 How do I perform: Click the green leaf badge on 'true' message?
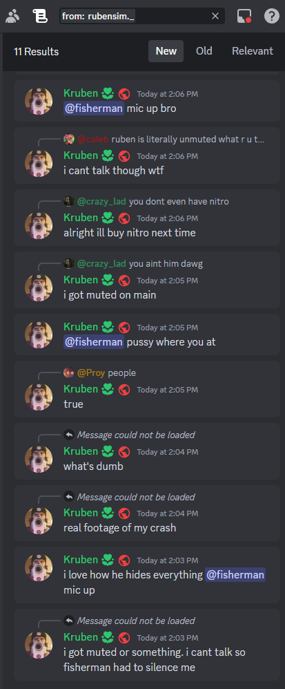pyautogui.click(x=108, y=389)
